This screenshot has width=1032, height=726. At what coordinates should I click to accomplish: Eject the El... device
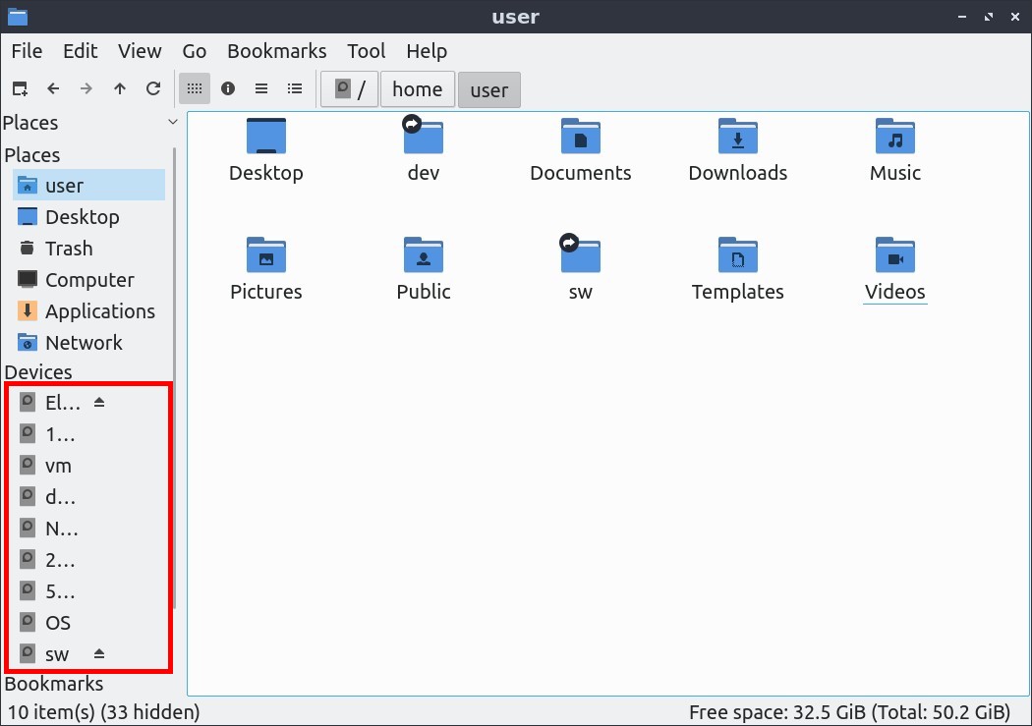click(x=98, y=401)
